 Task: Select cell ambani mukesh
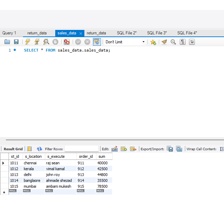(x=61, y=186)
